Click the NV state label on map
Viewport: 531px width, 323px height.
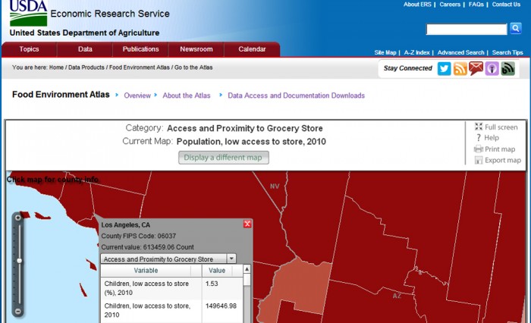coord(275,187)
